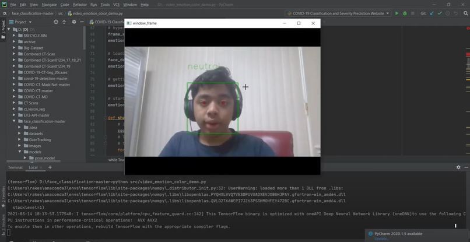The height and width of the screenshot is (242, 470).
Task: Click the green Debug bug icon
Action: tap(405, 13)
